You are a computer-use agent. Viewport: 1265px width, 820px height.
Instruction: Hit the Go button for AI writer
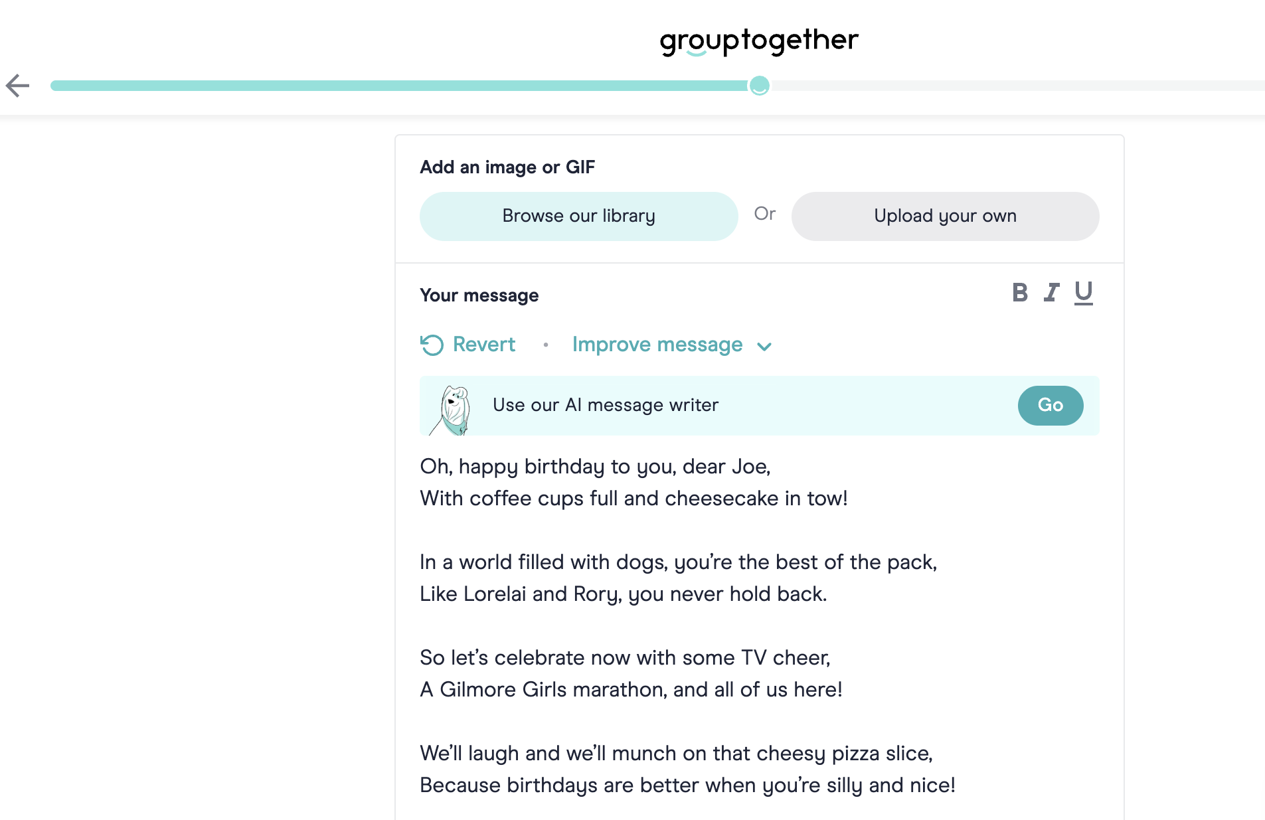click(x=1050, y=405)
